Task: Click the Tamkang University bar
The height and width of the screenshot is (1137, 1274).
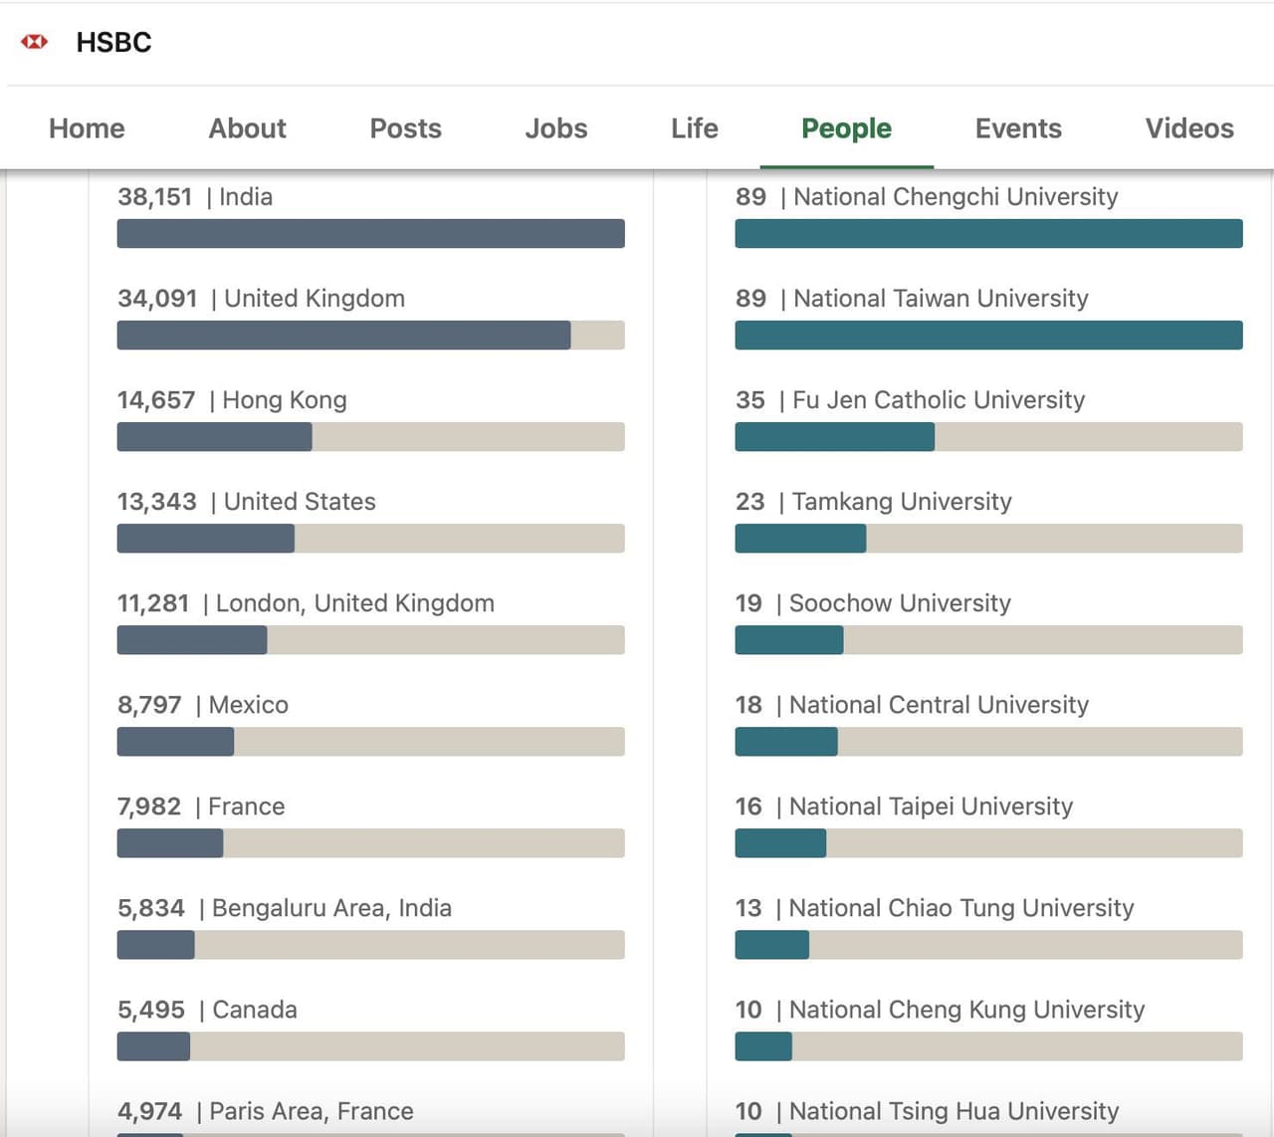Action: pyautogui.click(x=988, y=539)
